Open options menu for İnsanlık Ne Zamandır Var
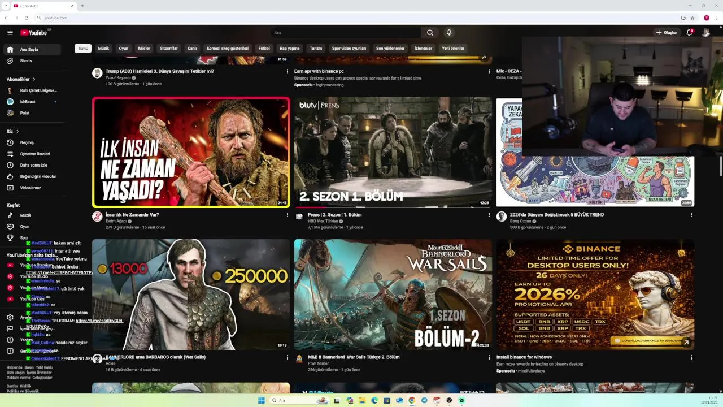Screen dimensions: 723x407 point(288,215)
